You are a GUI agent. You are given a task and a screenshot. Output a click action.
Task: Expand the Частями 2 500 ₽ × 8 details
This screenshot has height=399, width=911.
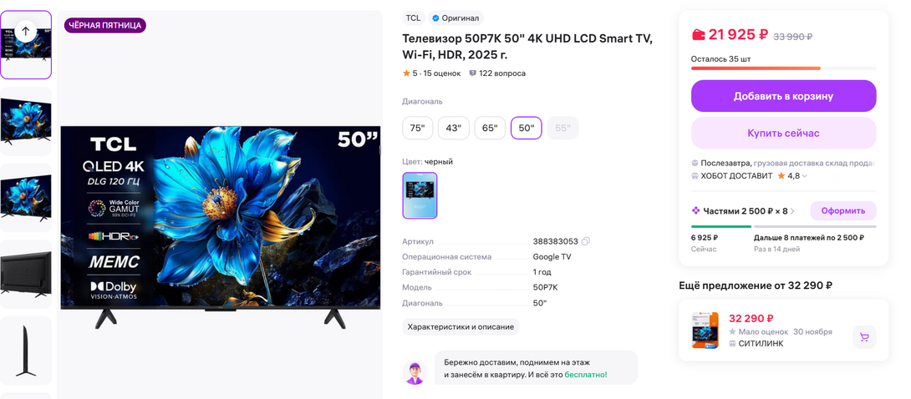[743, 211]
